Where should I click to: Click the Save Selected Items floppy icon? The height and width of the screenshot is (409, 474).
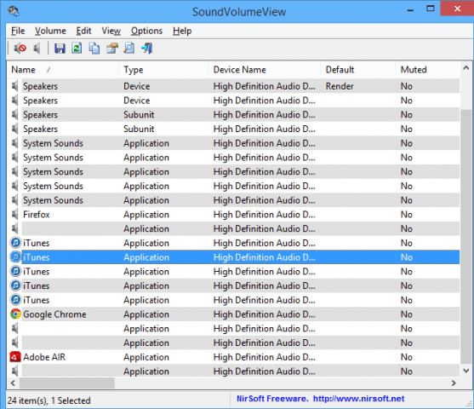coord(60,48)
